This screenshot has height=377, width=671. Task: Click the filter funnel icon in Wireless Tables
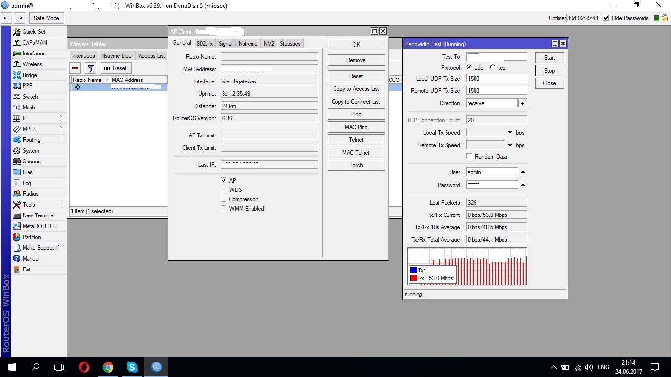(x=90, y=68)
